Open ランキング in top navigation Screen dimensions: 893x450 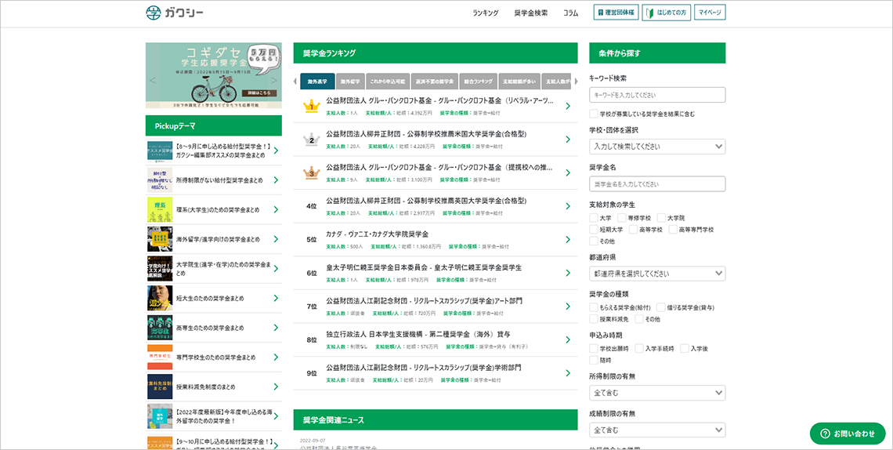pyautogui.click(x=485, y=13)
